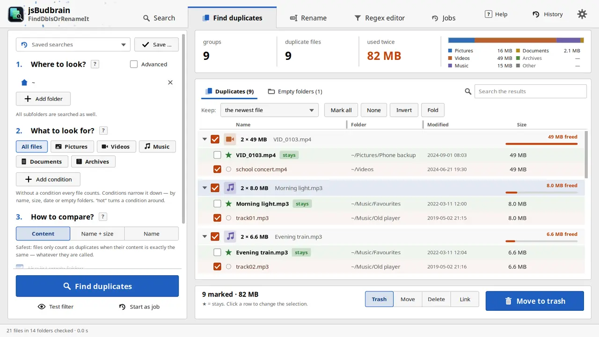This screenshot has height=337, width=599.
Task: Click the jsBudbrain app logo
Action: (16, 14)
